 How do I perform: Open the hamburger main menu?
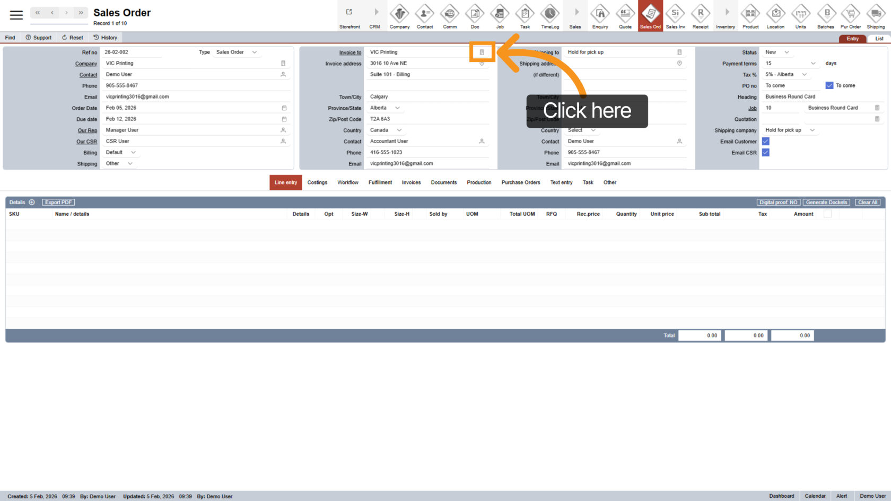pos(16,15)
